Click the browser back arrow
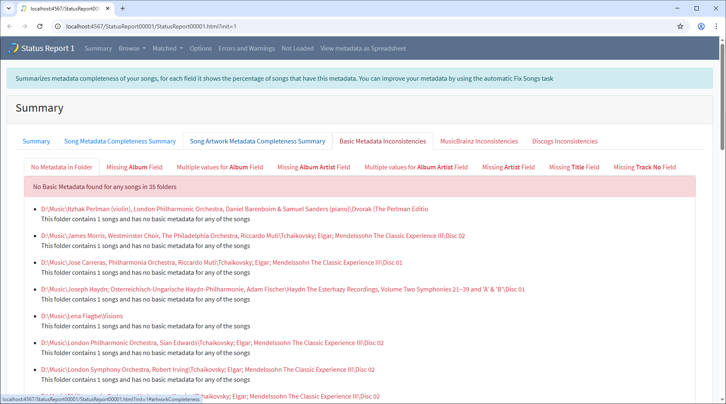The width and height of the screenshot is (726, 404). click(x=10, y=26)
